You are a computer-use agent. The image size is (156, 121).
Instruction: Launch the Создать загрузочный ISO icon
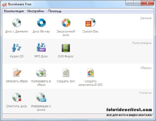point(90,72)
